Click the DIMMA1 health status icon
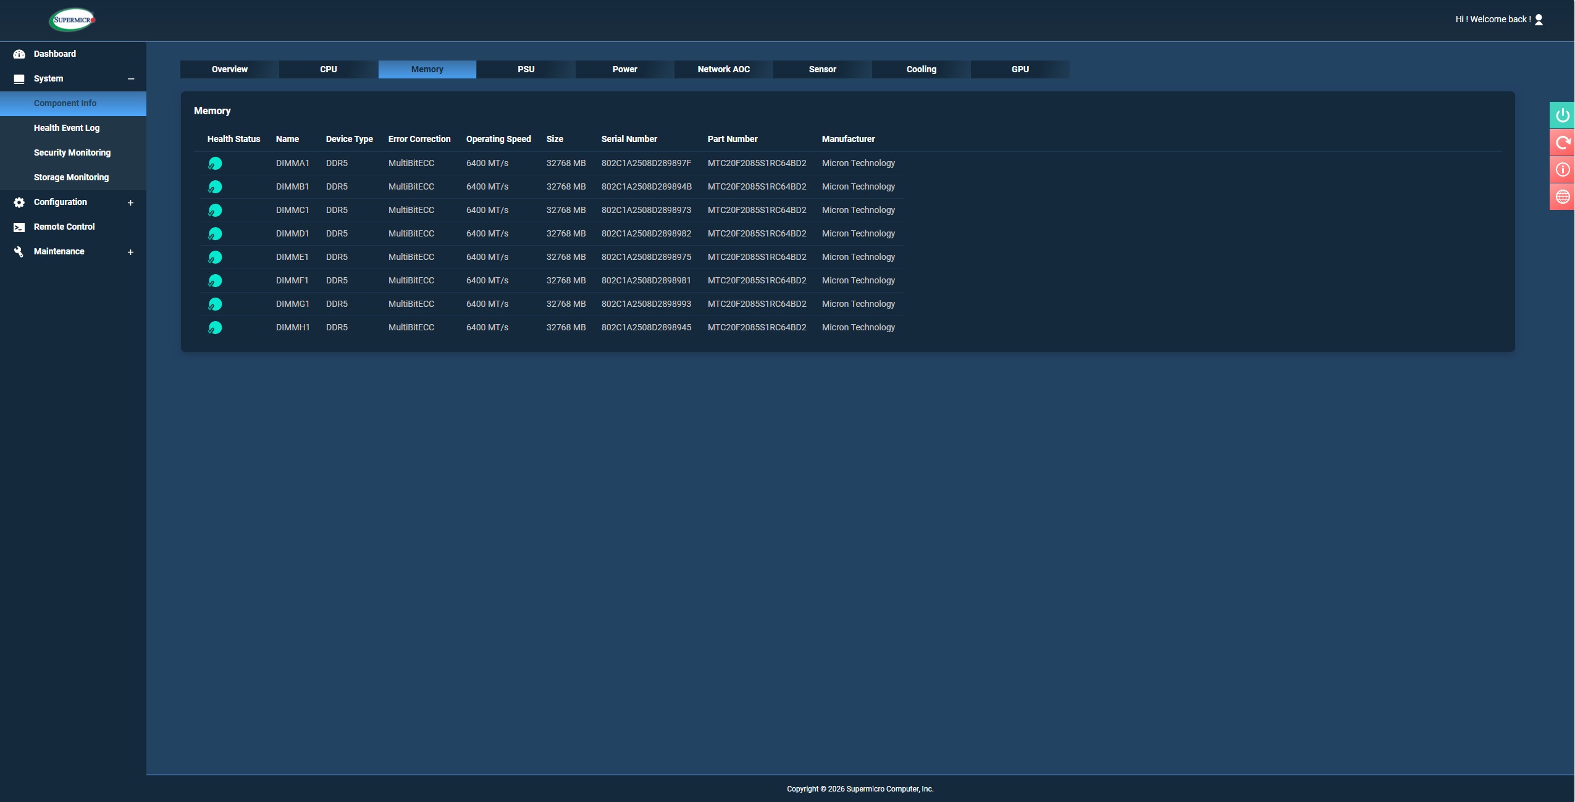Image resolution: width=1575 pixels, height=802 pixels. [x=215, y=164]
